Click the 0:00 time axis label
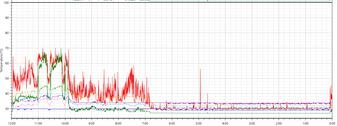The height and width of the screenshot is (126, 337). tap(332, 123)
